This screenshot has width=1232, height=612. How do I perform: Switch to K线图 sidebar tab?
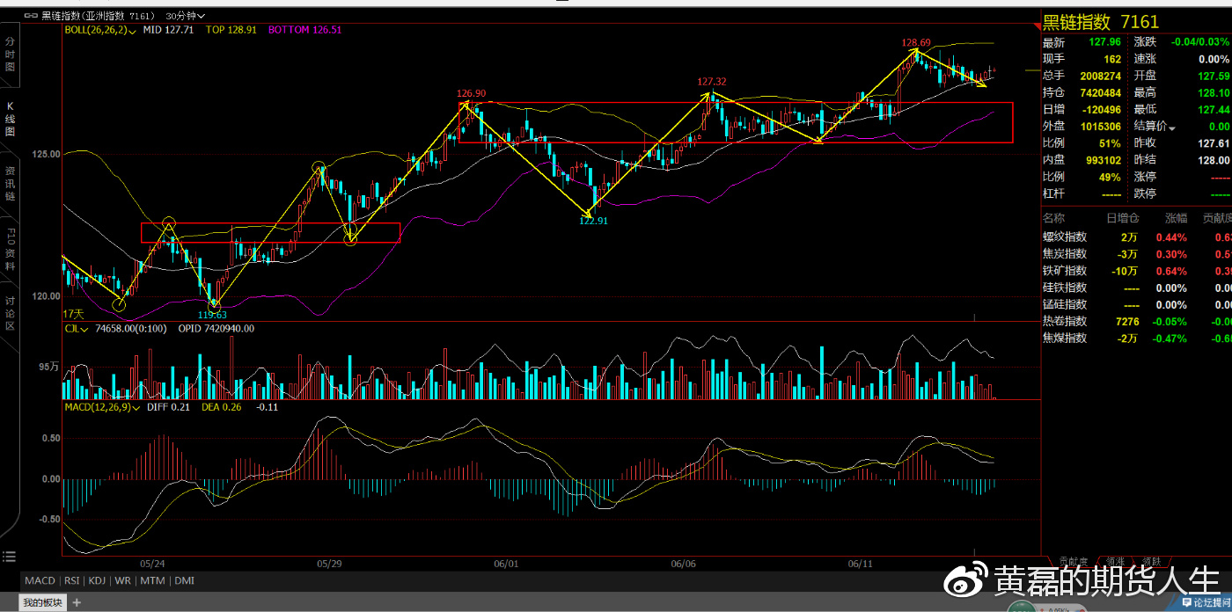10,119
